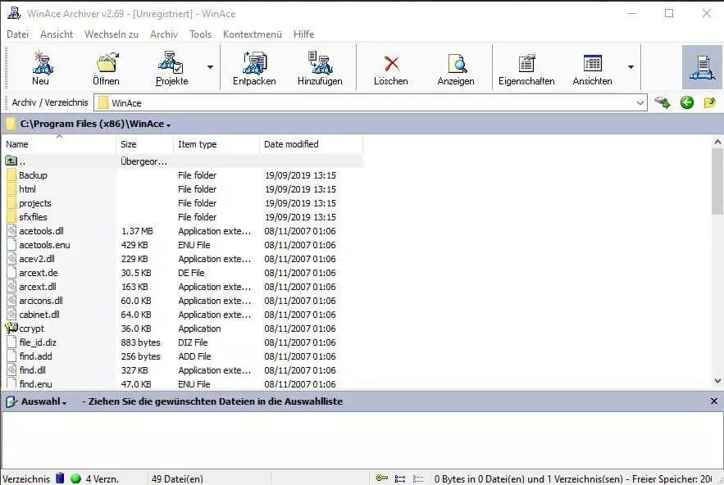Image resolution: width=724 pixels, height=485 pixels.
Task: Click the Auswahl panel icon
Action: 11,401
